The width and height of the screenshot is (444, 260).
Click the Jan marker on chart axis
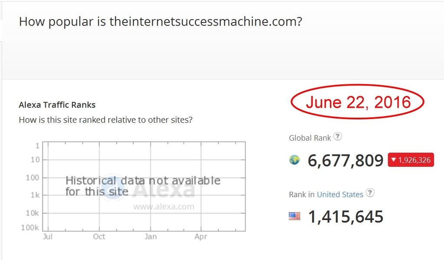(150, 237)
